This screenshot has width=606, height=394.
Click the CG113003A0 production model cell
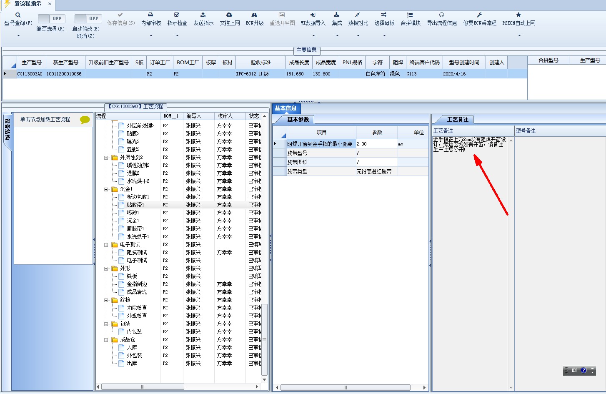pos(31,74)
